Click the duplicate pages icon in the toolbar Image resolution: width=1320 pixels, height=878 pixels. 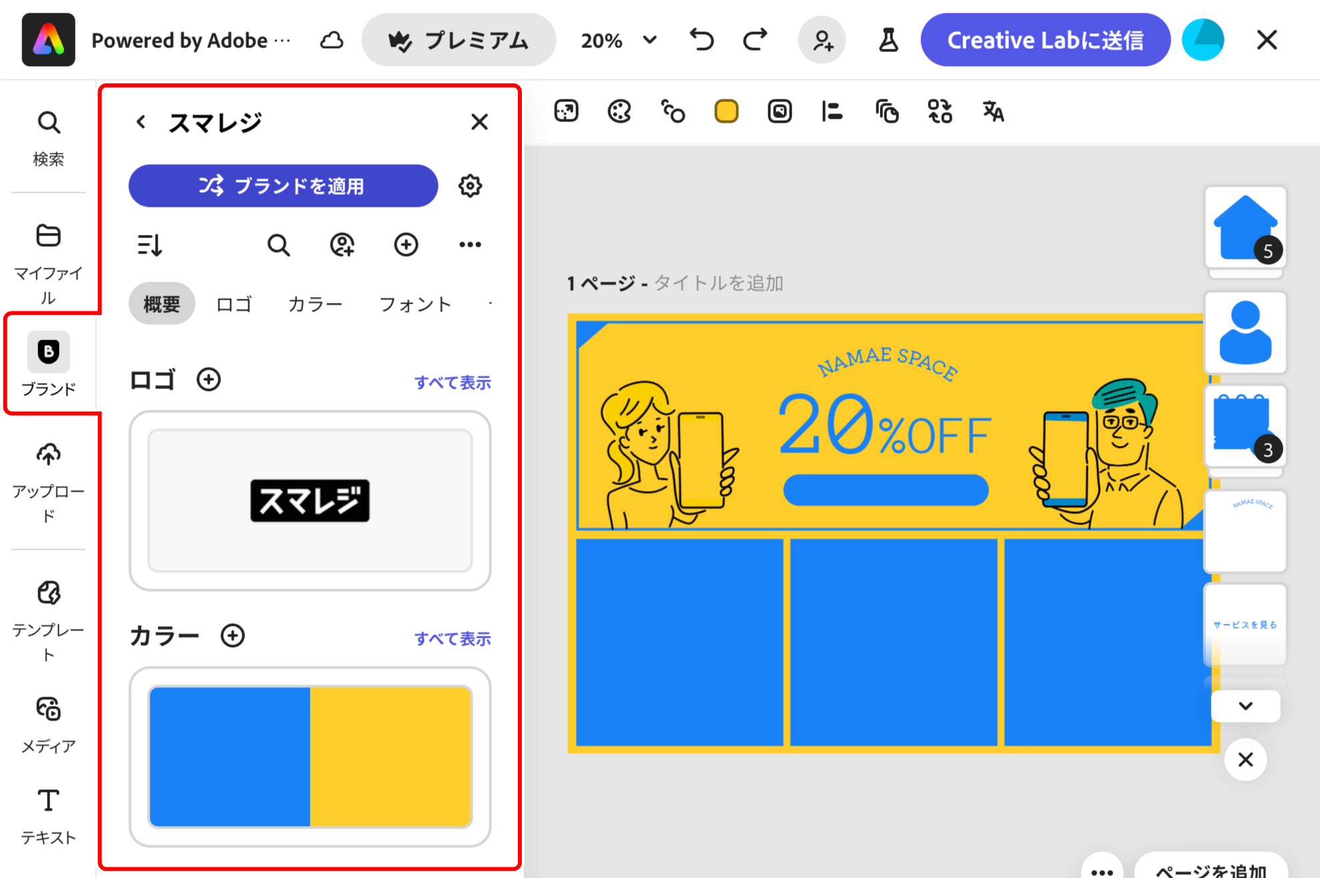coord(886,111)
